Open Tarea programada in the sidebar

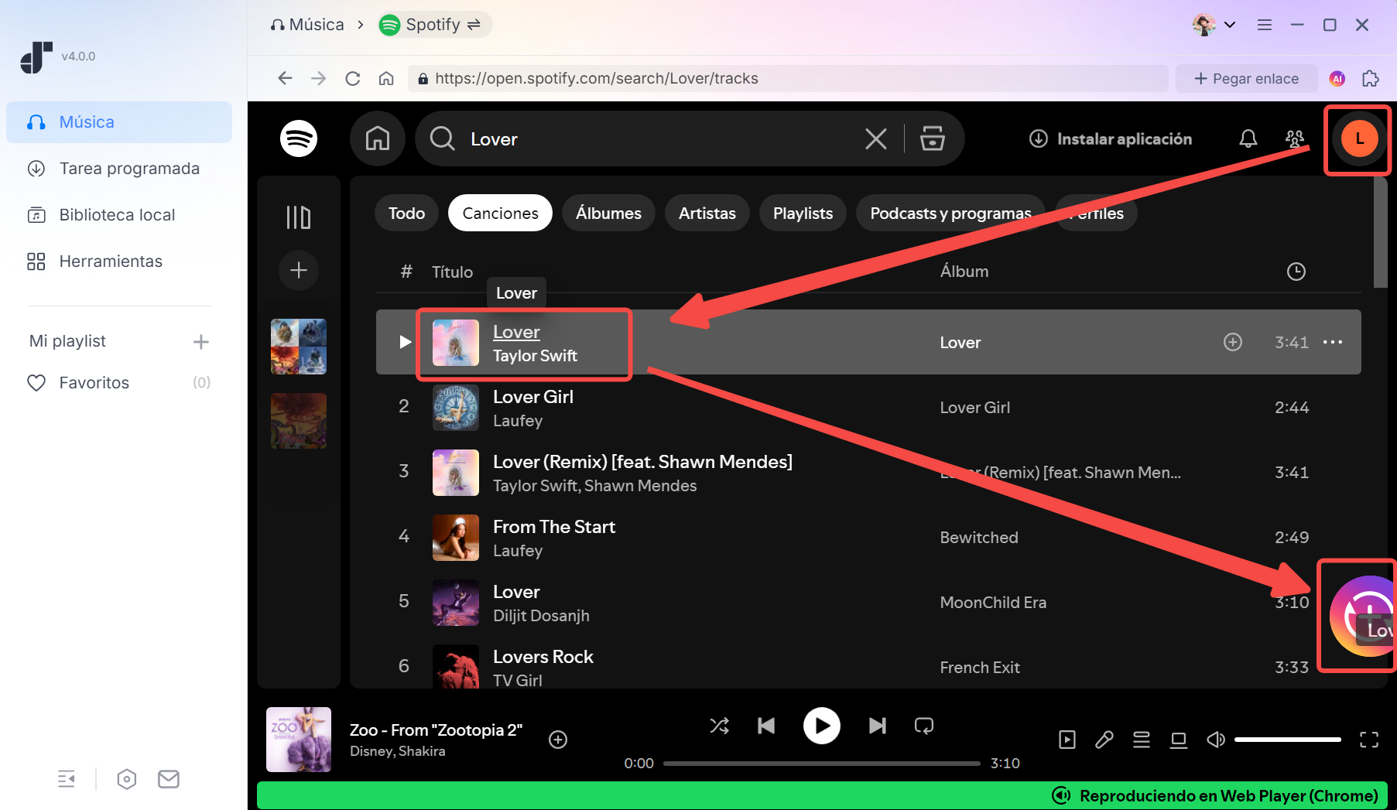coord(129,169)
